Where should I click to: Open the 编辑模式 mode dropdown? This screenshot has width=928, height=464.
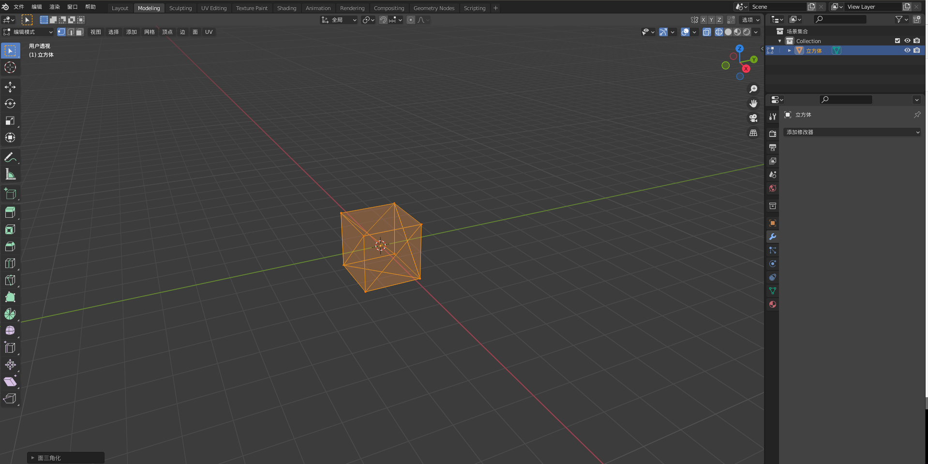[x=28, y=32]
